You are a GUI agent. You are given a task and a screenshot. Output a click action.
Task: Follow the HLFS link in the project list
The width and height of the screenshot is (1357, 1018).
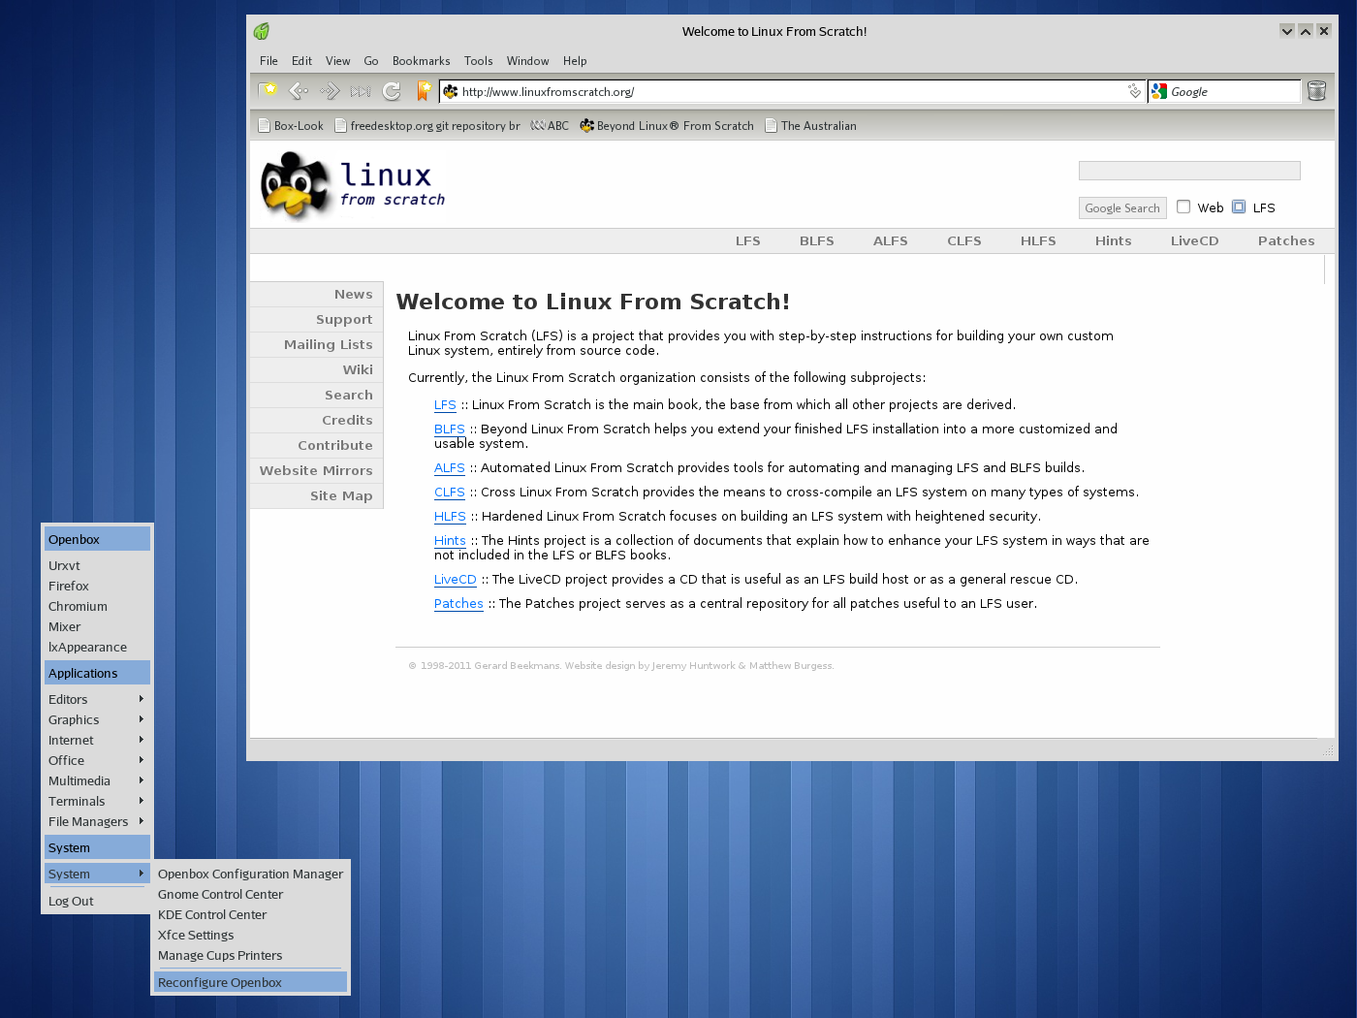pos(450,517)
